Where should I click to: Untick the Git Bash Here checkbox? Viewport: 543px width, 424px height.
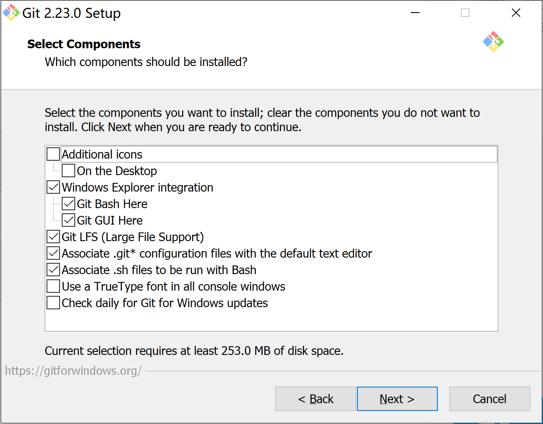69,204
